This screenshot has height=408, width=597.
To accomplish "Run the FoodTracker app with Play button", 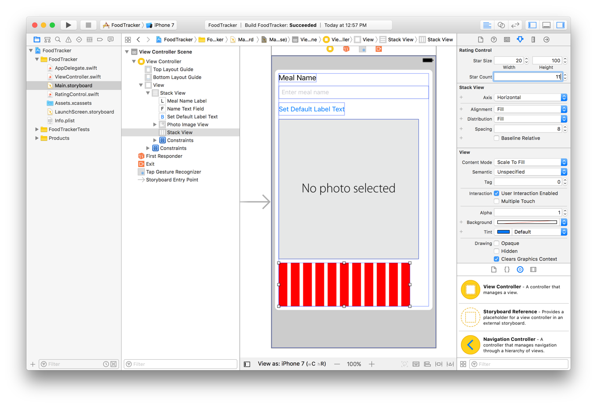I will click(x=68, y=25).
